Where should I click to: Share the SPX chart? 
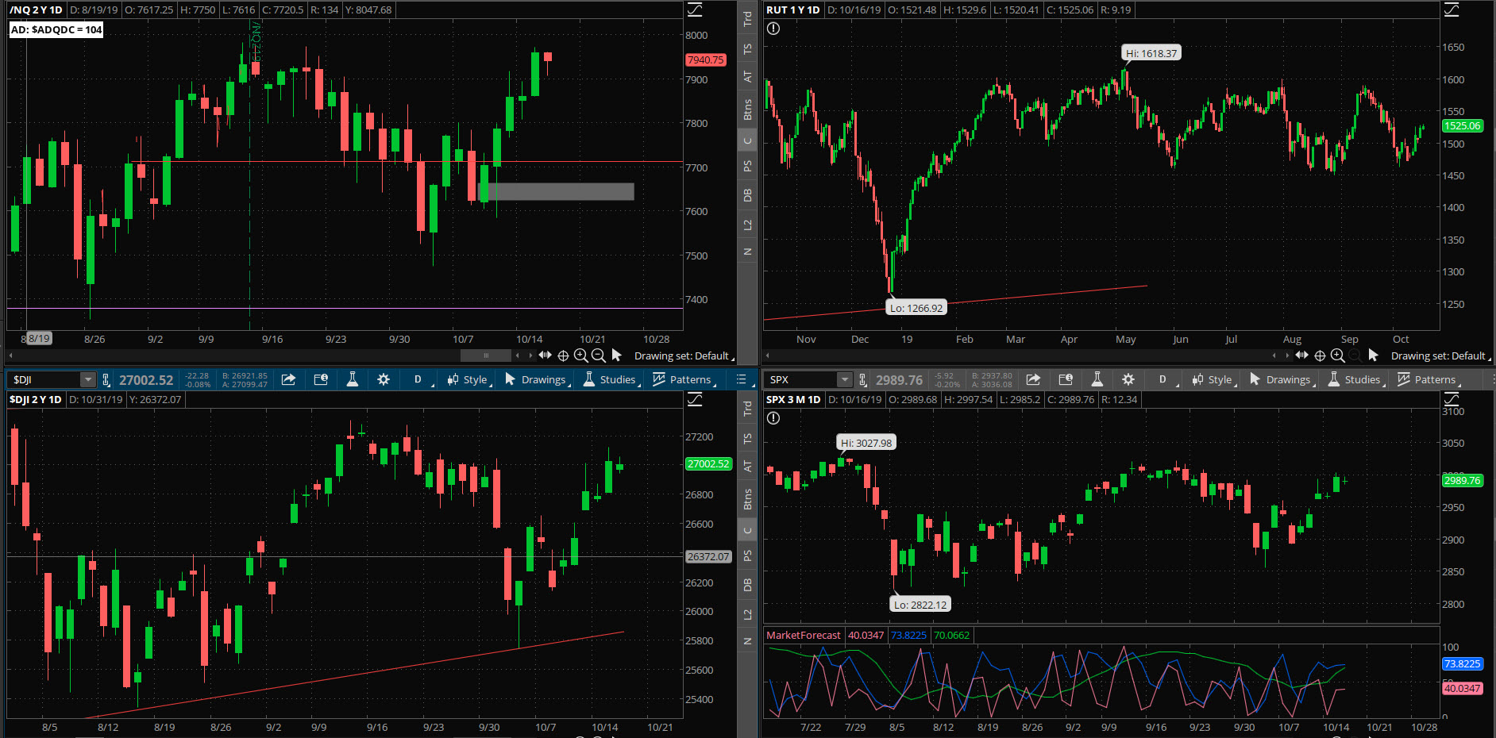[x=1033, y=379]
